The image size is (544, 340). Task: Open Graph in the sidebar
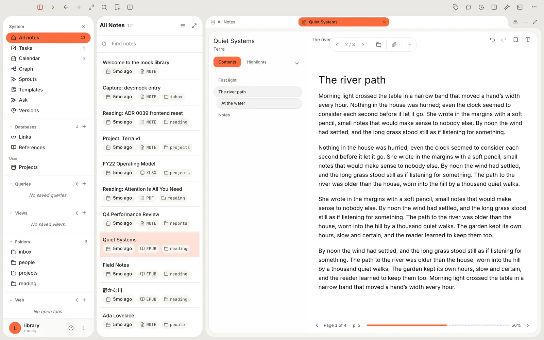(48, 69)
